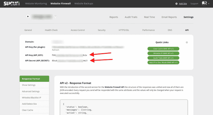Select Add/Delete Site in the sidebar
The width and height of the screenshot is (213, 115).
tap(34, 104)
